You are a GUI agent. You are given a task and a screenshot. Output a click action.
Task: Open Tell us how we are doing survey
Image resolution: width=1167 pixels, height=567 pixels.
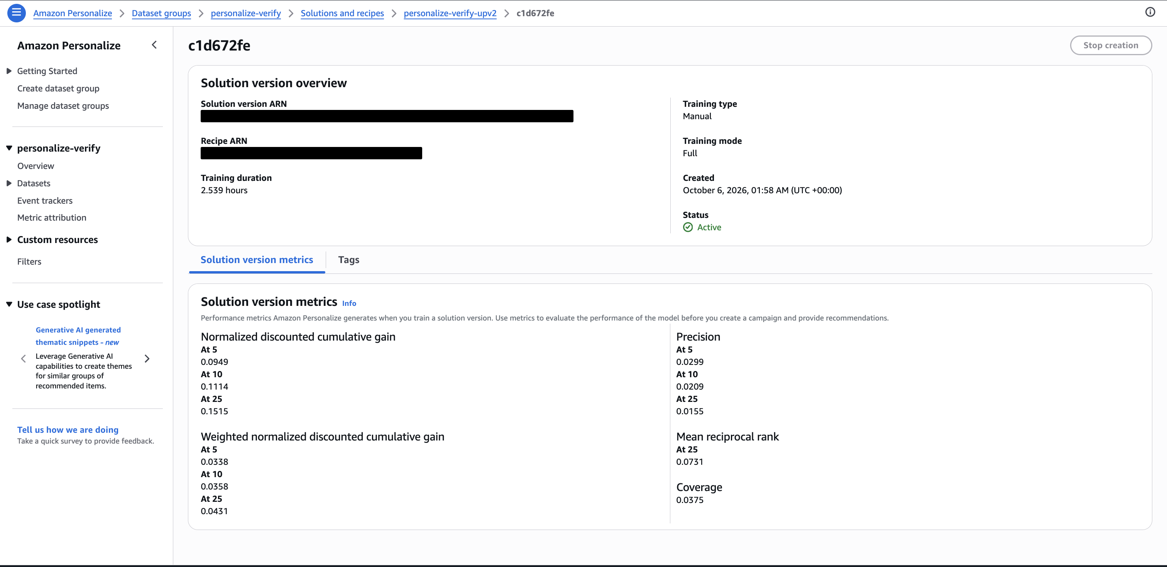[68, 430]
